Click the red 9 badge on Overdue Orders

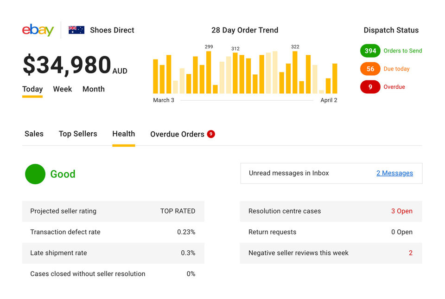[211, 134]
